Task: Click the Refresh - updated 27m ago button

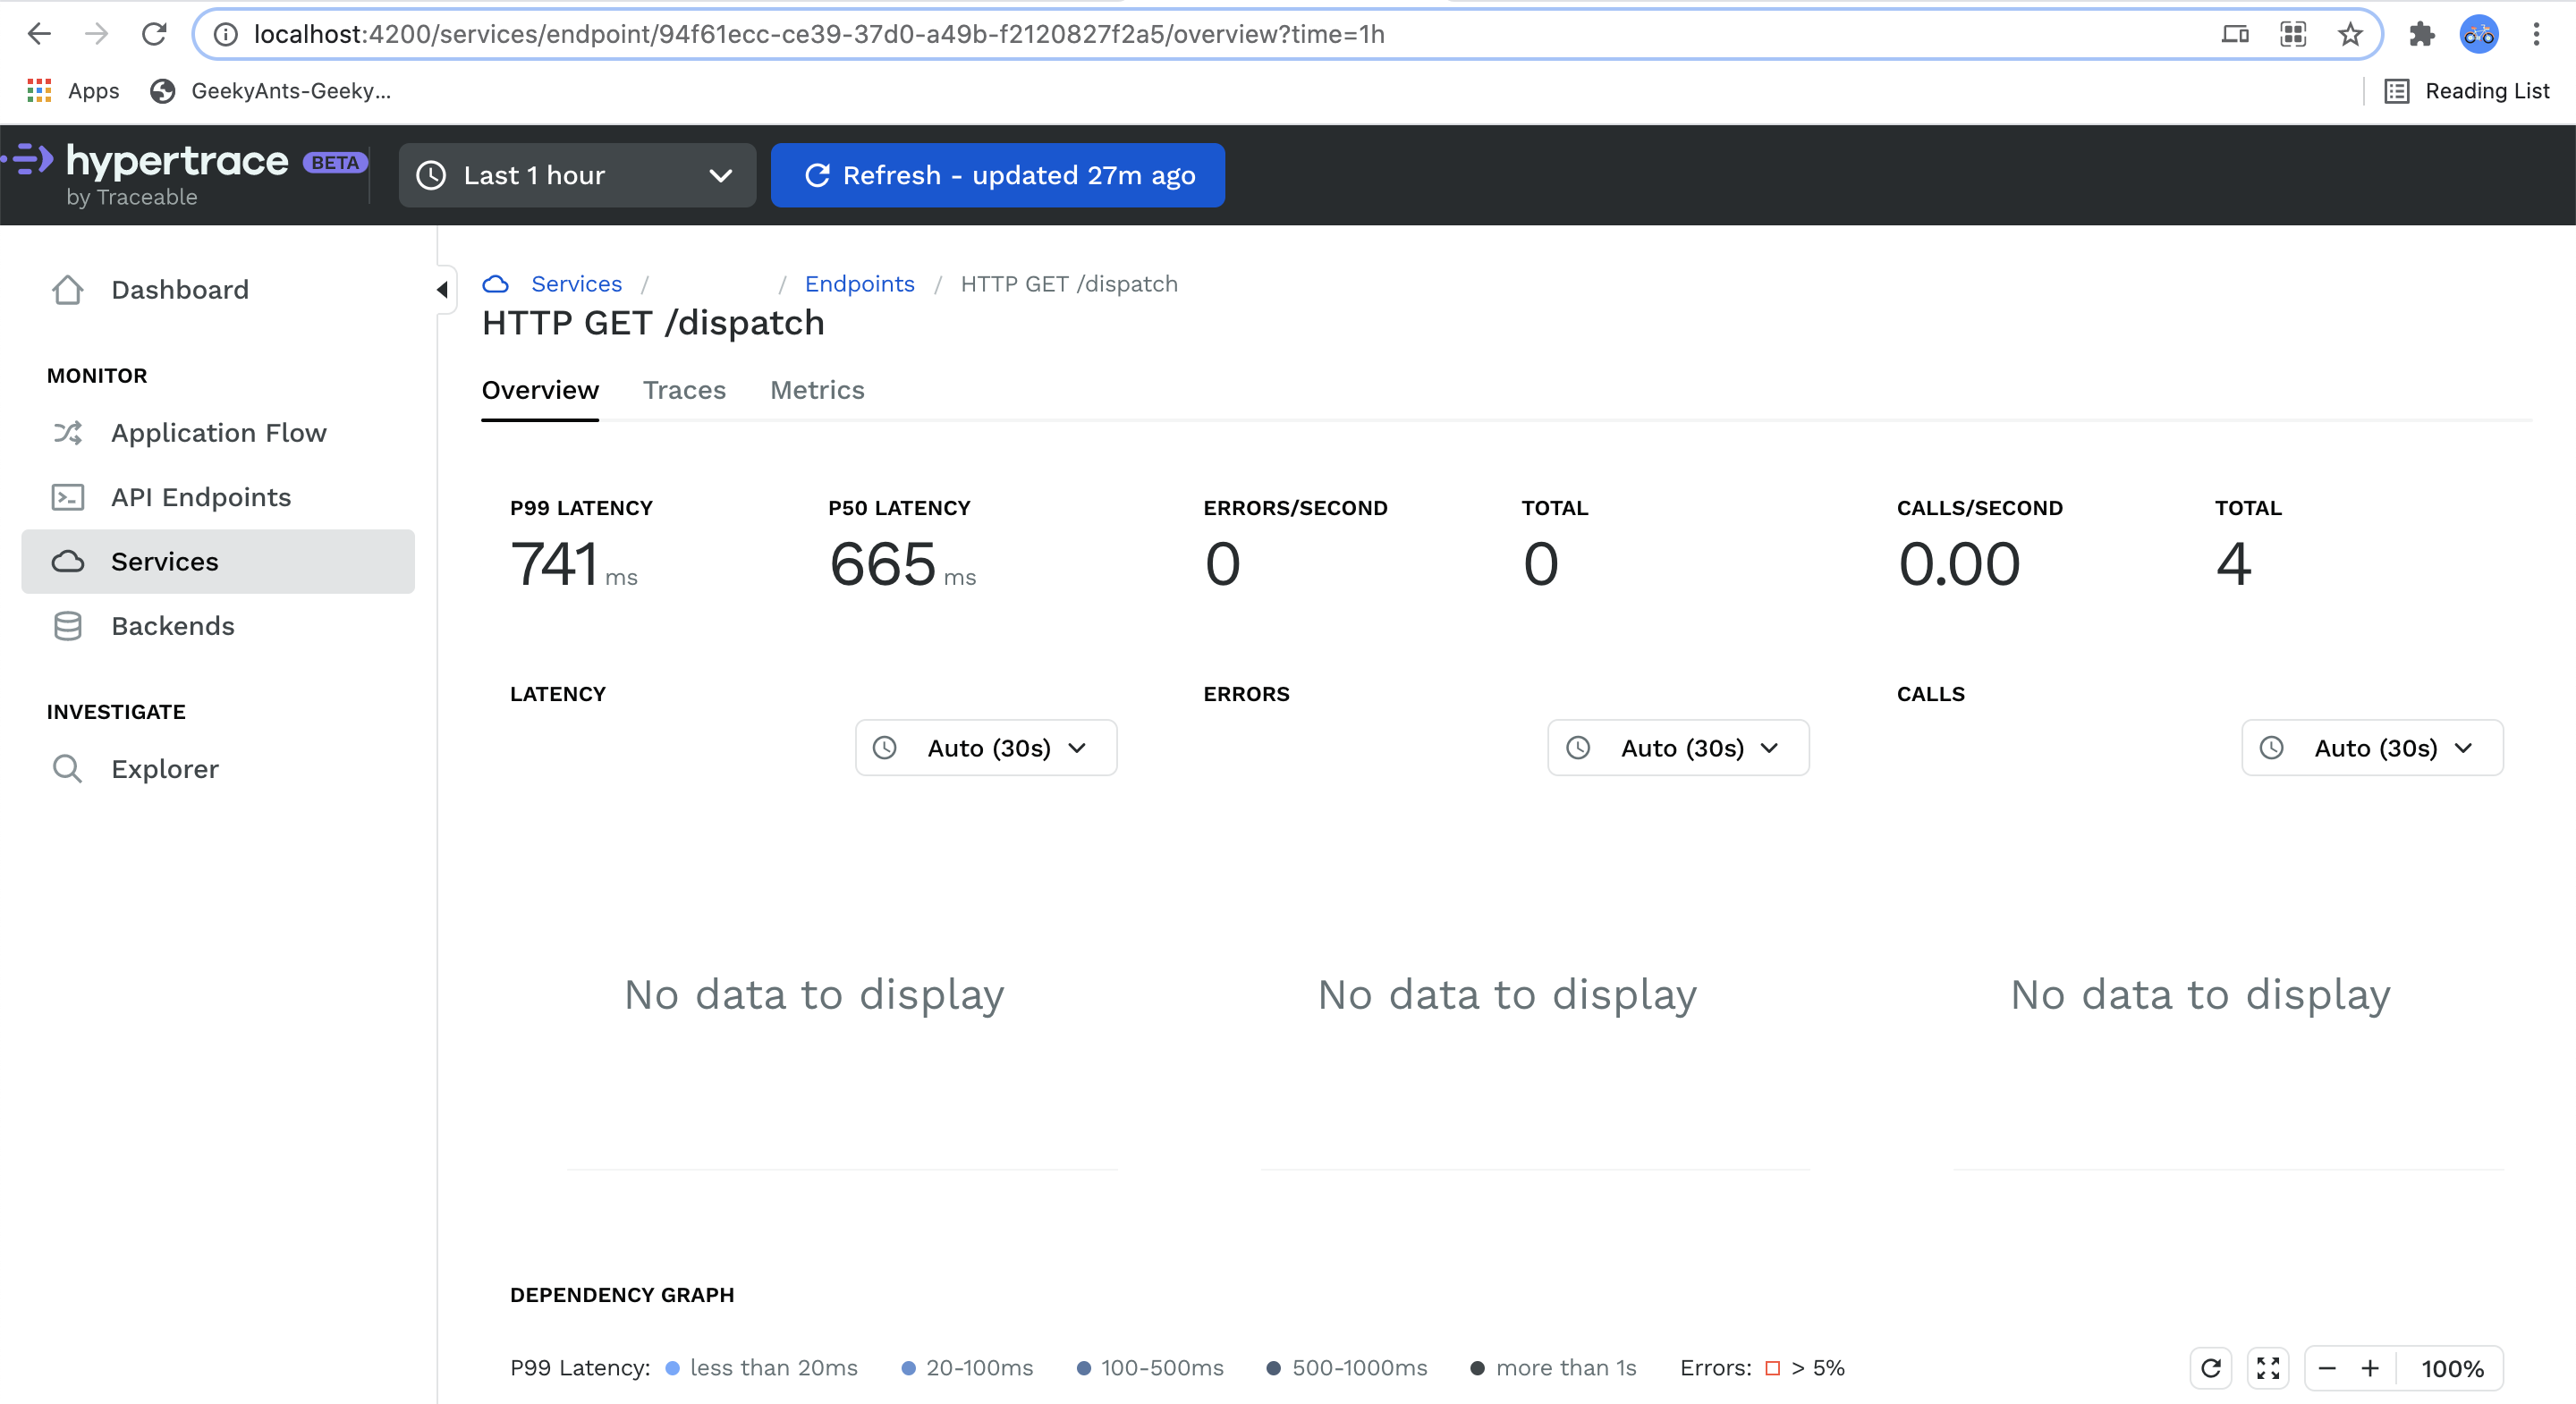Action: click(x=998, y=176)
